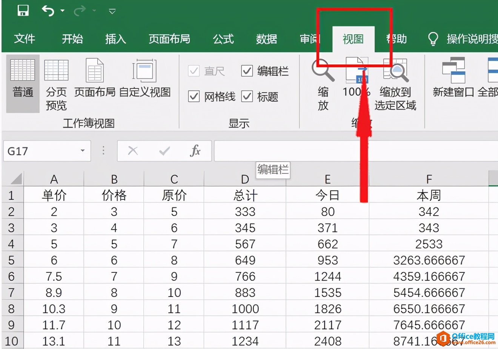Click the lightbulb tell-me icon
498x349 pixels.
click(433, 39)
